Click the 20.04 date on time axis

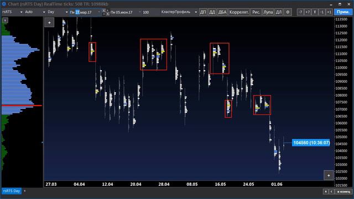coord(136,184)
